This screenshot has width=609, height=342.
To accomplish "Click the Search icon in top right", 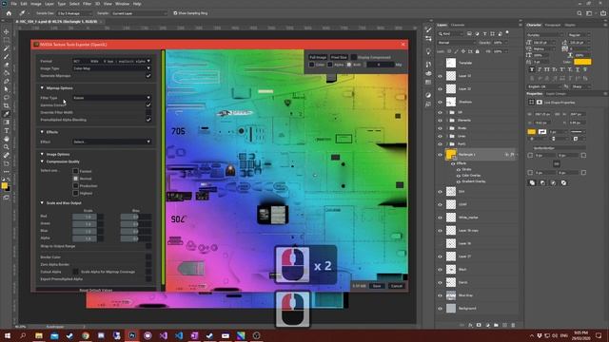I will [580, 13].
